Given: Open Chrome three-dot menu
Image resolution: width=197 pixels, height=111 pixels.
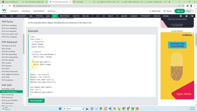Looking at the screenshot, I should (x=195, y=6).
